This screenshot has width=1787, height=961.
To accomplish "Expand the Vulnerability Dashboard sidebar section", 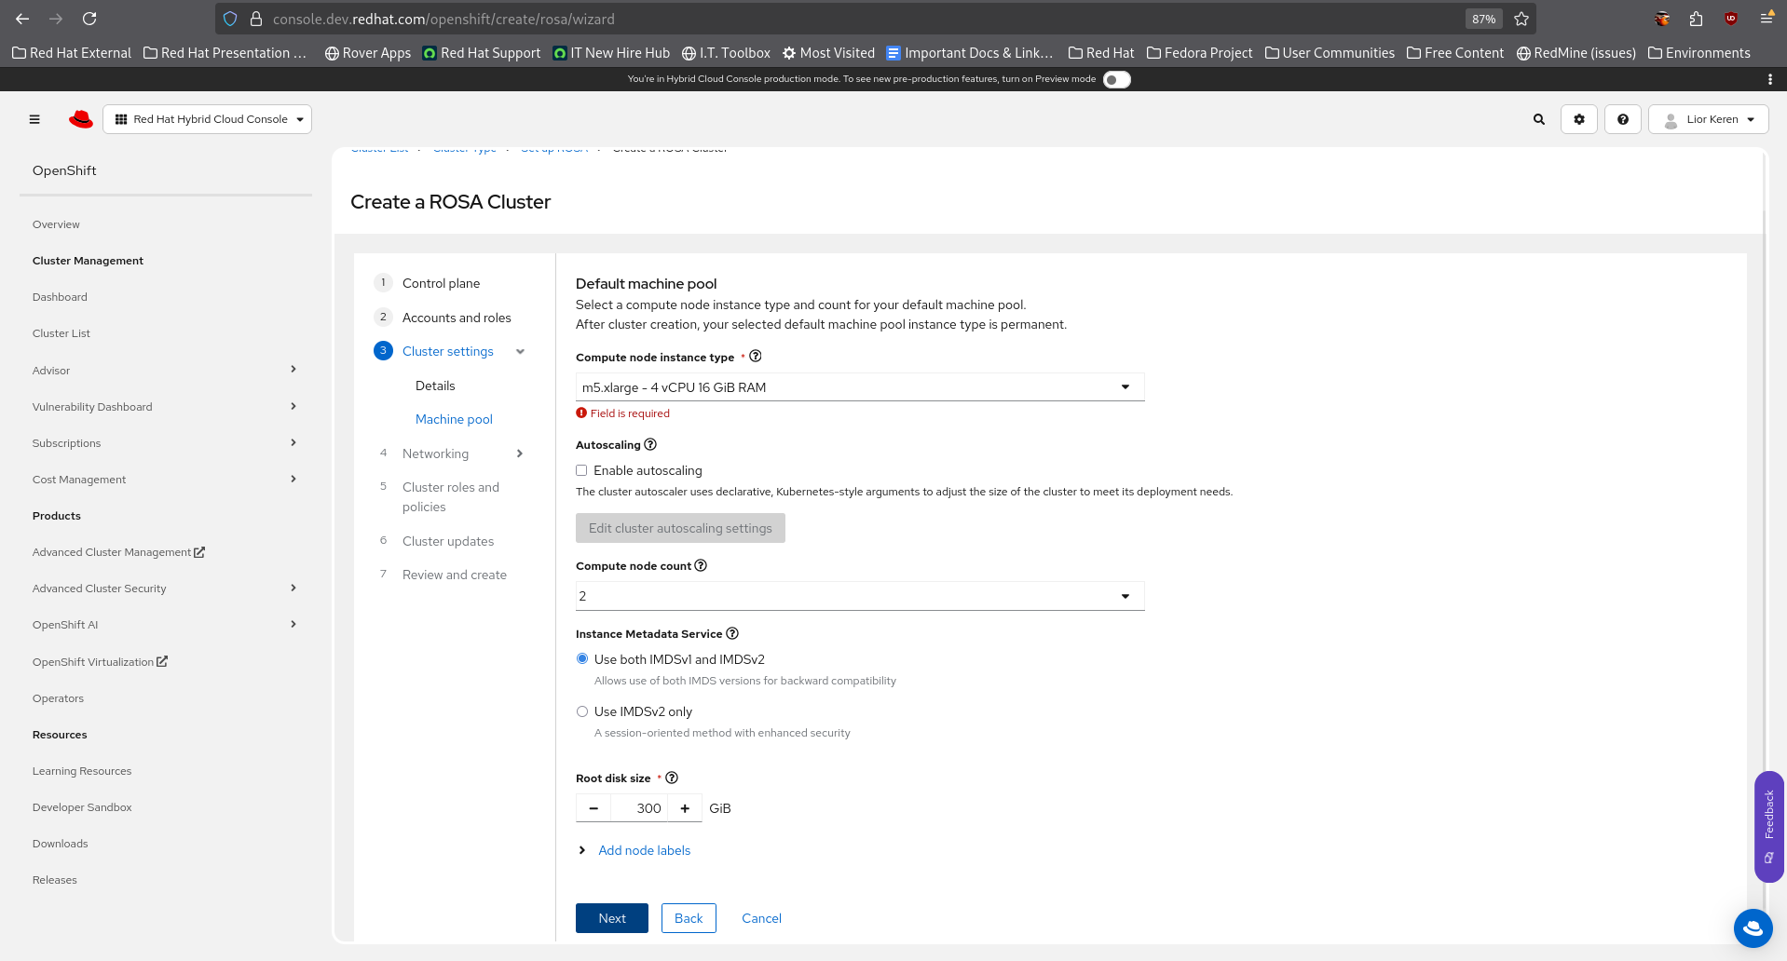I will [x=293, y=406].
